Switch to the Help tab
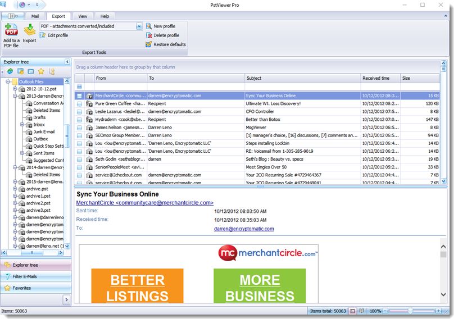This screenshot has height=323, width=458. click(105, 16)
